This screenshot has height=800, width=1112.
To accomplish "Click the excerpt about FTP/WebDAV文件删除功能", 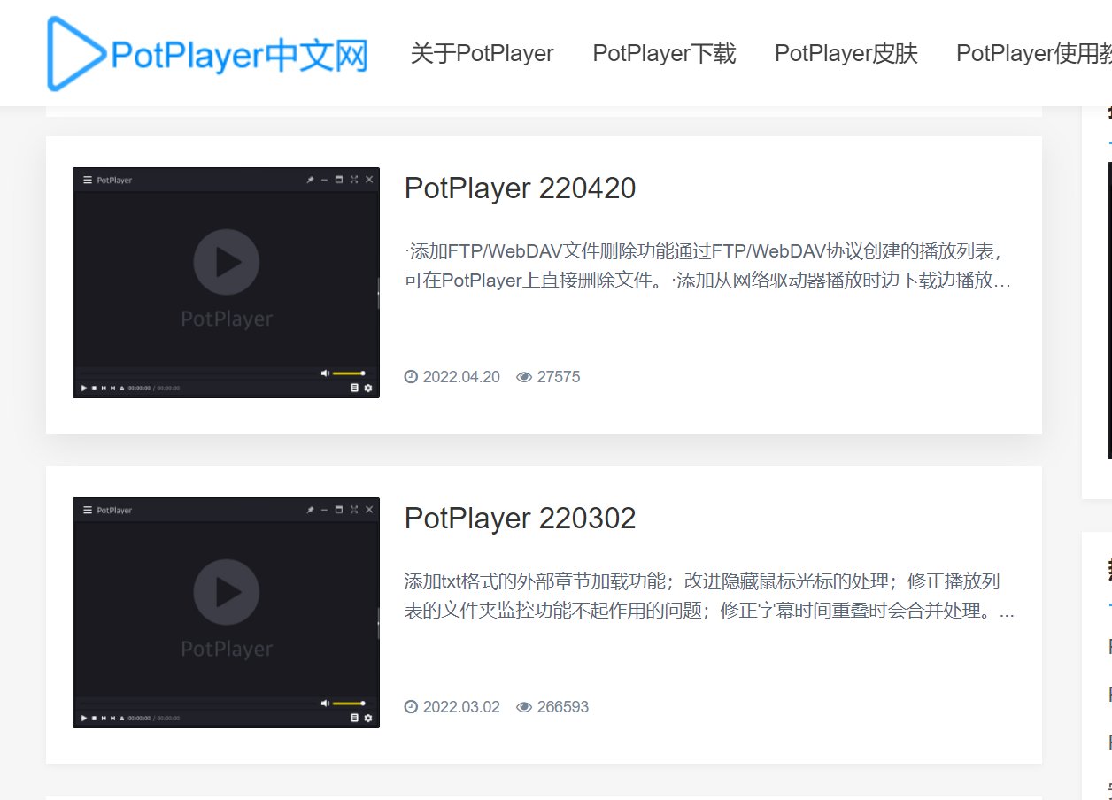I will 708,266.
